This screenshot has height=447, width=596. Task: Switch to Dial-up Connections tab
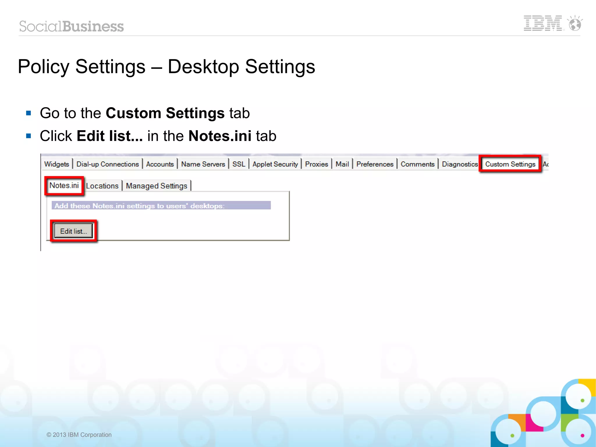click(x=107, y=164)
